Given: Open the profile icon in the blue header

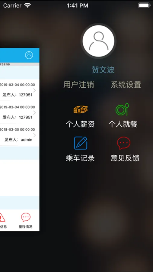Looking at the screenshot, I should coord(29,55).
